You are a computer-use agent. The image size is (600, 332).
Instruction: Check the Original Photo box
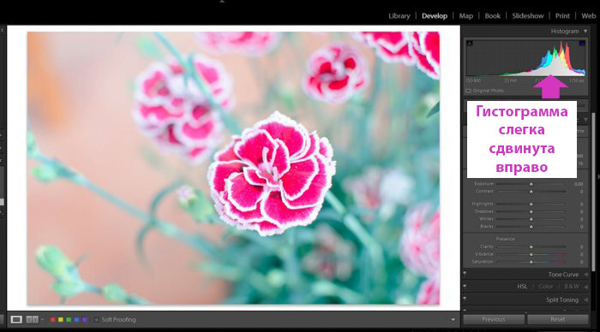pos(468,91)
